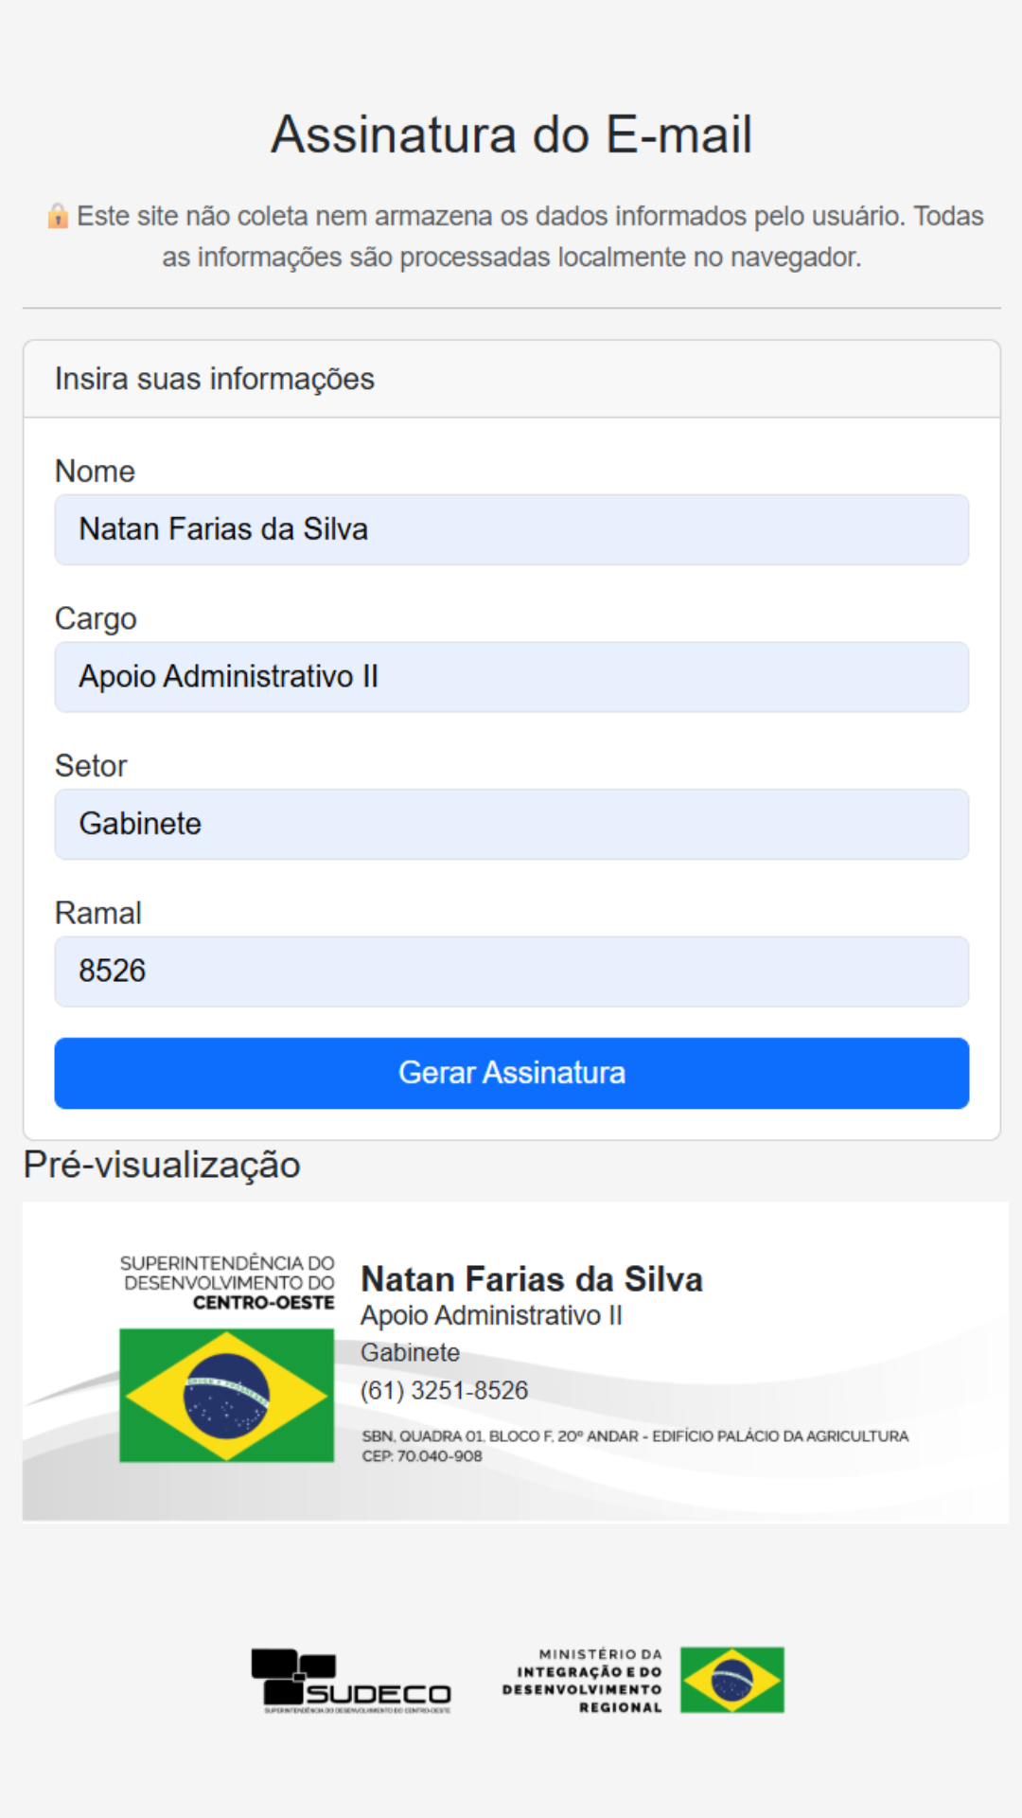Viewport: 1022px width, 1818px height.
Task: Focus the Setor input field
Action: tap(512, 824)
